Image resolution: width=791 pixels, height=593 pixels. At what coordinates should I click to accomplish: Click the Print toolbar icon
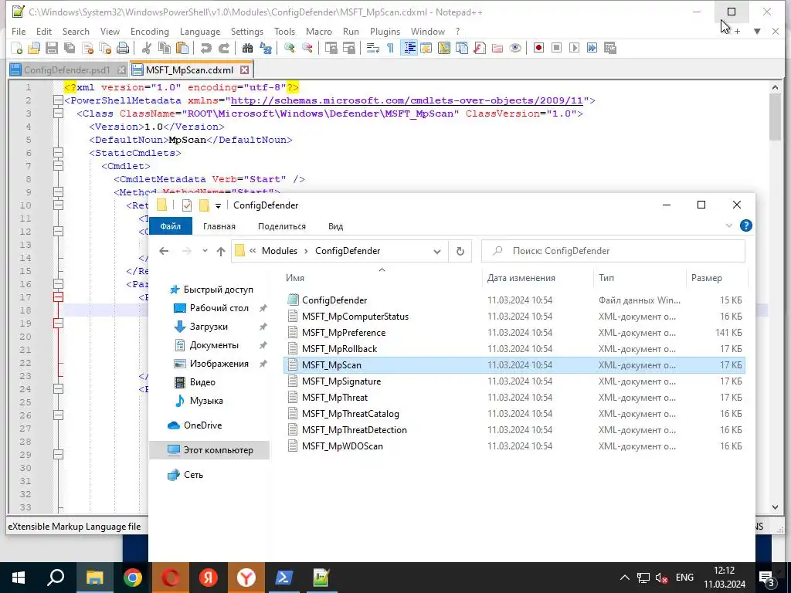pos(123,48)
